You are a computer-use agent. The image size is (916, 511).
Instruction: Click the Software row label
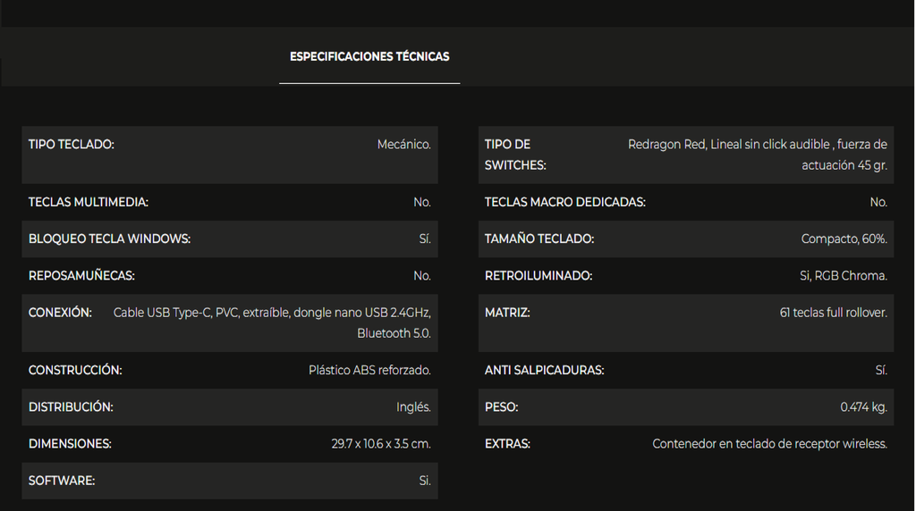[62, 481]
